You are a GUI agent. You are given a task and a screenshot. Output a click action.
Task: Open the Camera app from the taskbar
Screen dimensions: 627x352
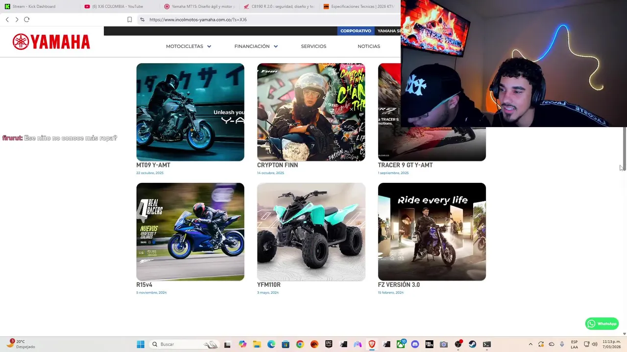(444, 344)
